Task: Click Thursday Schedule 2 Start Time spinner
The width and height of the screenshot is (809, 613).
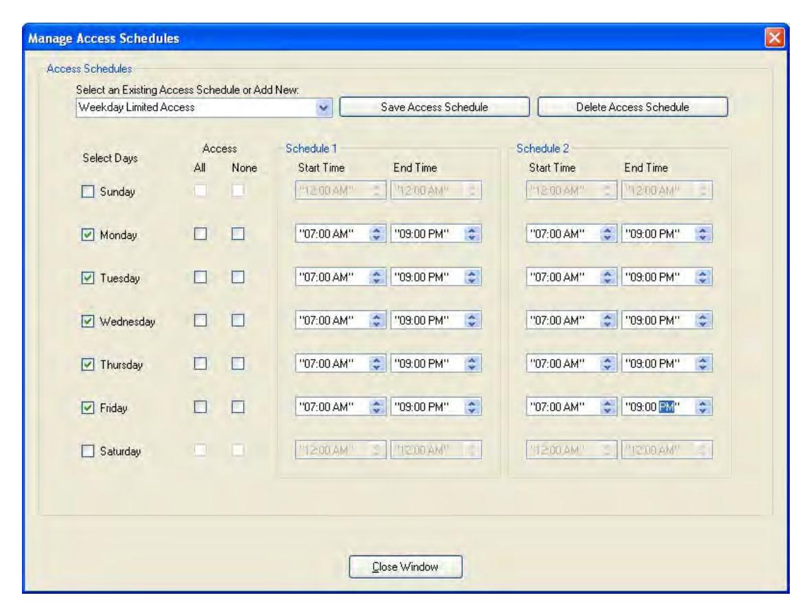Action: click(x=608, y=364)
